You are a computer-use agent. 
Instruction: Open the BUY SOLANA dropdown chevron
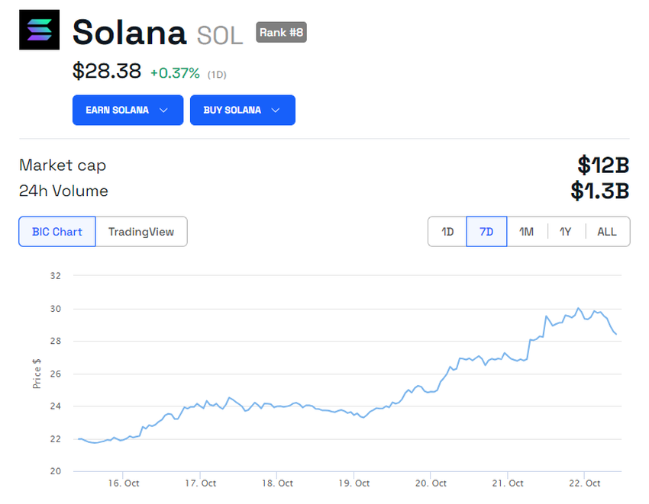coord(276,110)
